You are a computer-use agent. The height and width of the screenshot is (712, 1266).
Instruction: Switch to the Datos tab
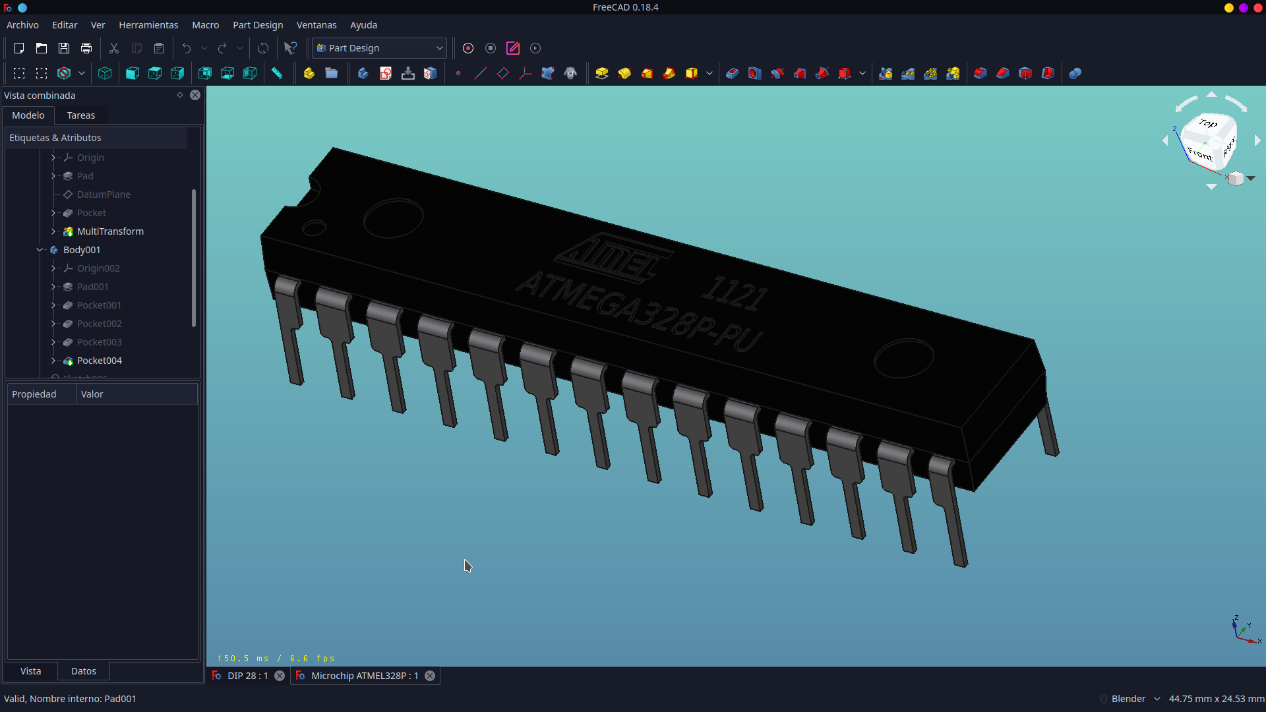[x=84, y=671]
